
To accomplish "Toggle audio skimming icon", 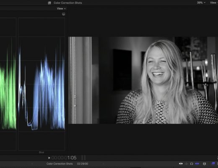I will (187, 163).
